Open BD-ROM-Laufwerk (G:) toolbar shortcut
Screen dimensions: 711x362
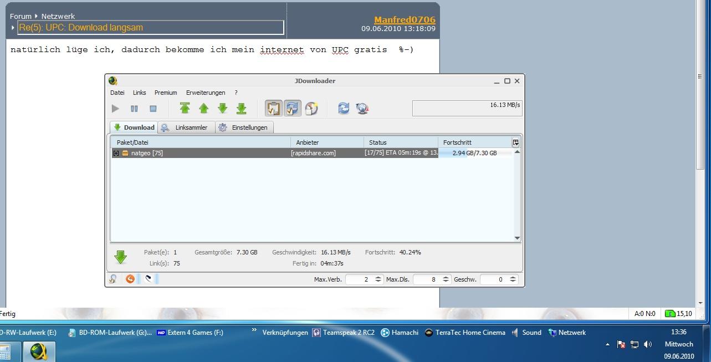(109, 333)
